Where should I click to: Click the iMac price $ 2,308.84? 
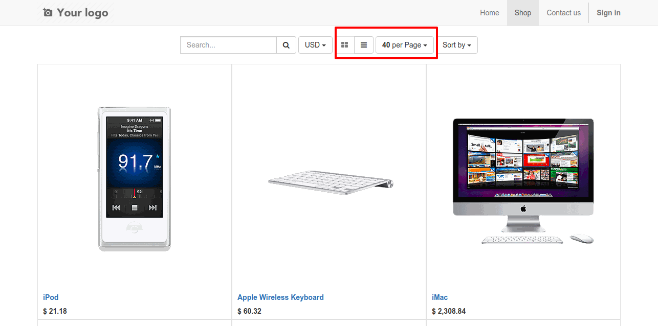click(x=449, y=311)
